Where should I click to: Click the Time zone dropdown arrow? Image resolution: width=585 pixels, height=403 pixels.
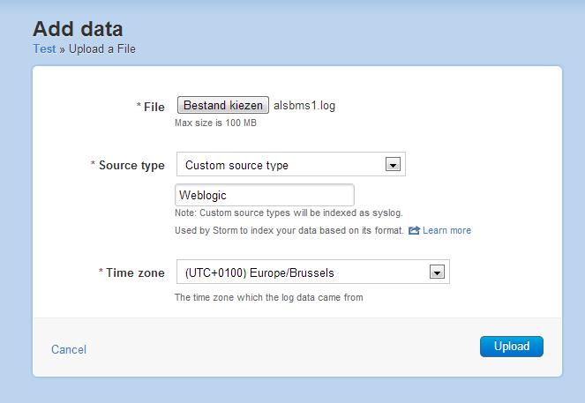pos(435,272)
